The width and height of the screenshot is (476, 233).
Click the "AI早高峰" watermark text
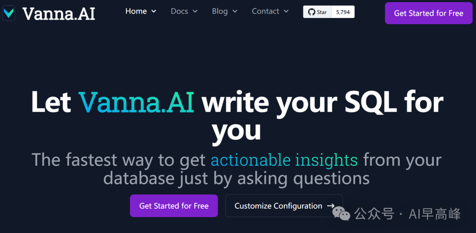tap(435, 214)
